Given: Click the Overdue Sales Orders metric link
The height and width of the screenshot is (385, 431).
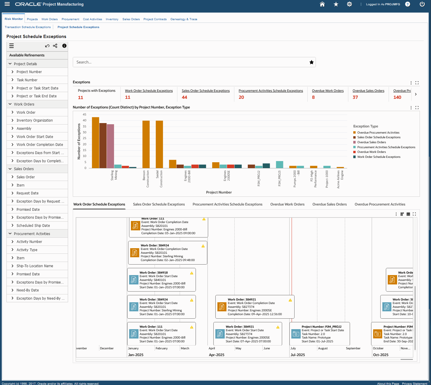Looking at the screenshot, I should [x=368, y=91].
